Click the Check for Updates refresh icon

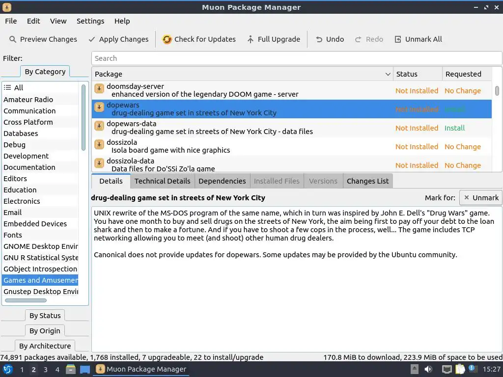point(167,39)
